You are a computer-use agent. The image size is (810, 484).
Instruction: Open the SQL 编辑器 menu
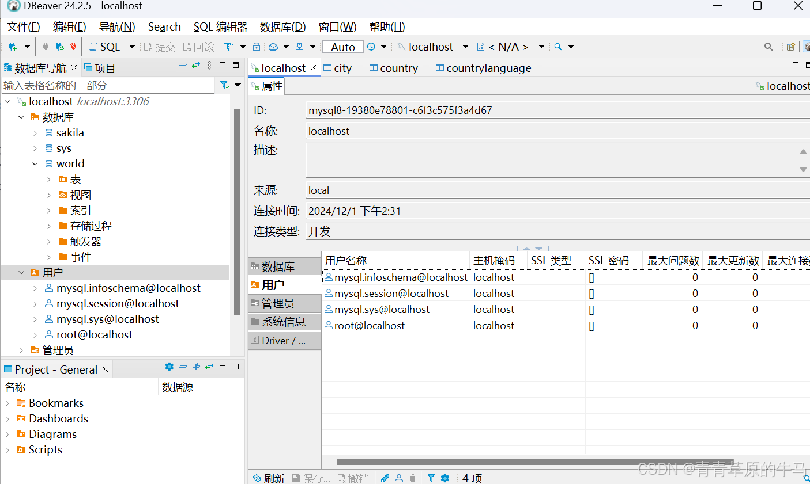(220, 26)
